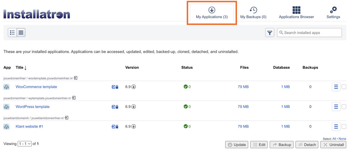Click version update icon for WordPress template
This screenshot has width=348, height=153.
click(x=134, y=107)
